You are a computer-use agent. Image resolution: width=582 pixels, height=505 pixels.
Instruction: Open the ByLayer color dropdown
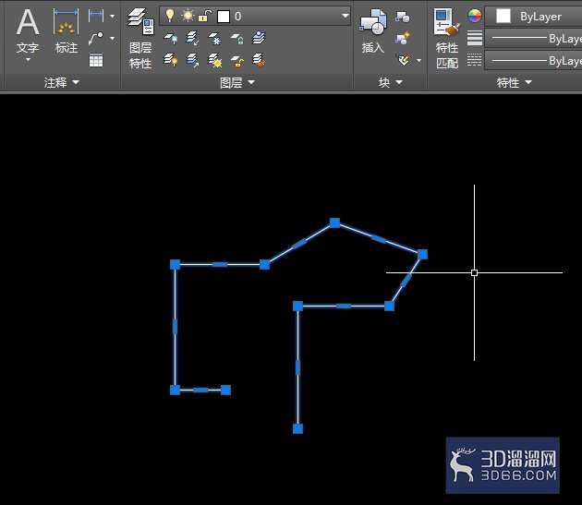click(533, 17)
